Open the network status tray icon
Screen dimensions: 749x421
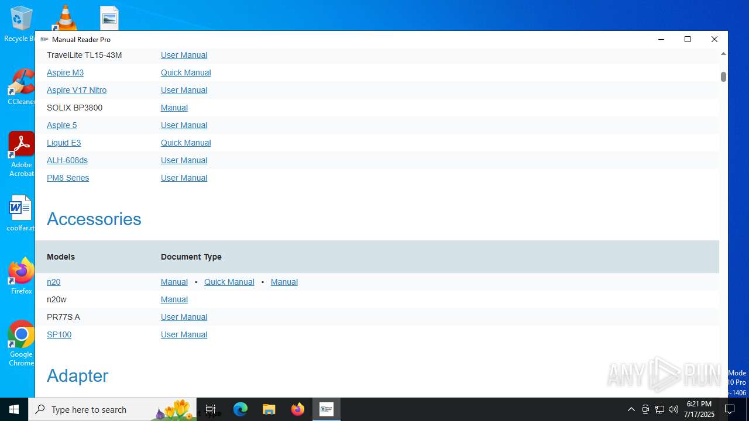(x=659, y=409)
